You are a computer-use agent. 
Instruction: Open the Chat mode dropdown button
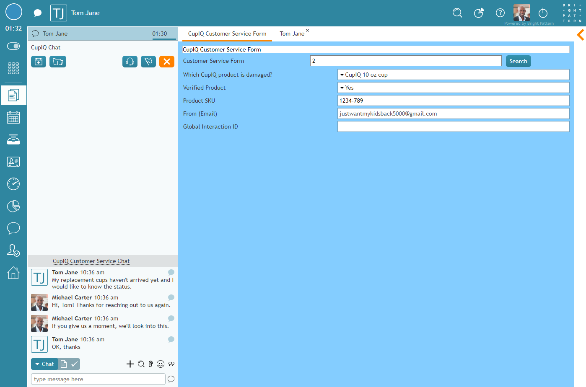44,364
